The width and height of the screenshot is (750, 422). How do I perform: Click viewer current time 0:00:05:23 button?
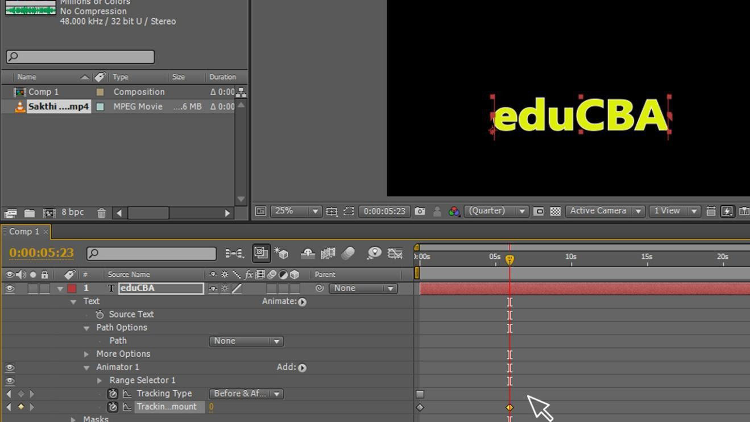385,211
